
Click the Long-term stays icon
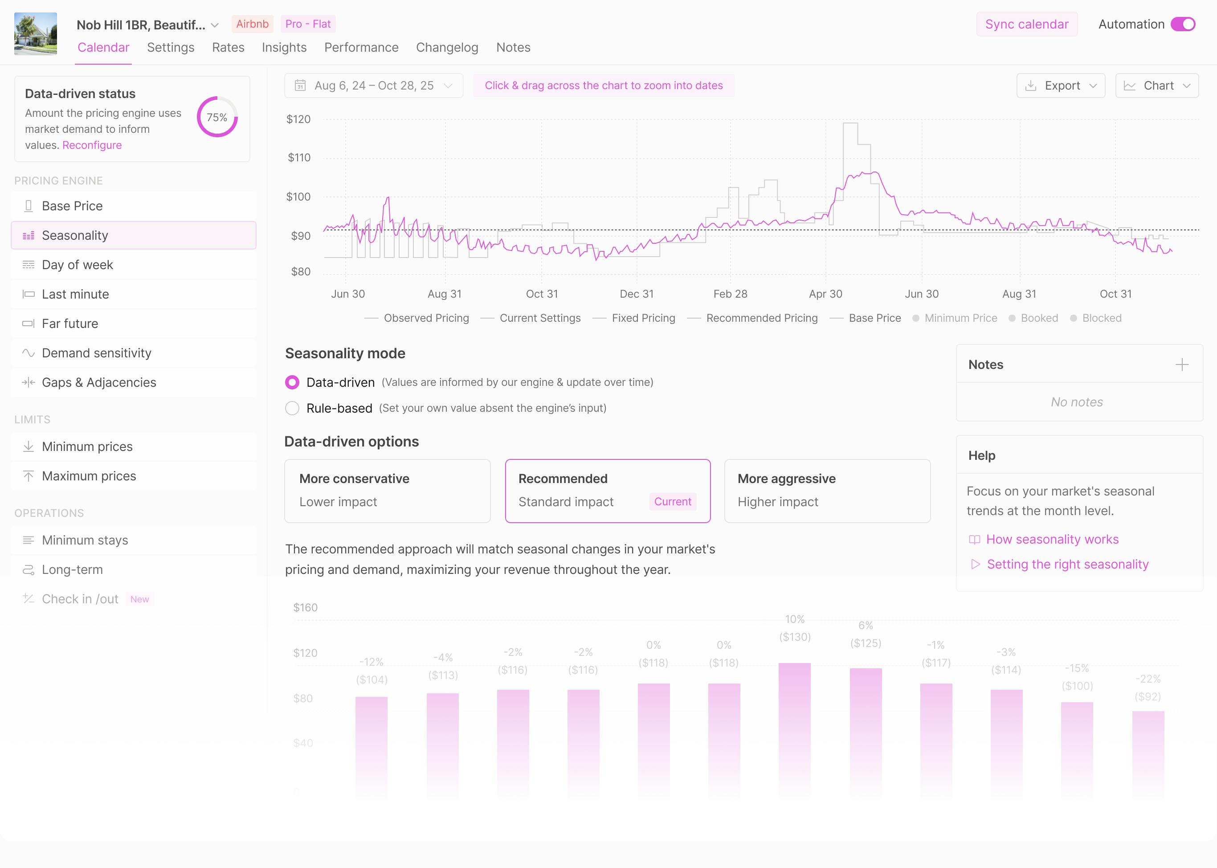click(29, 570)
